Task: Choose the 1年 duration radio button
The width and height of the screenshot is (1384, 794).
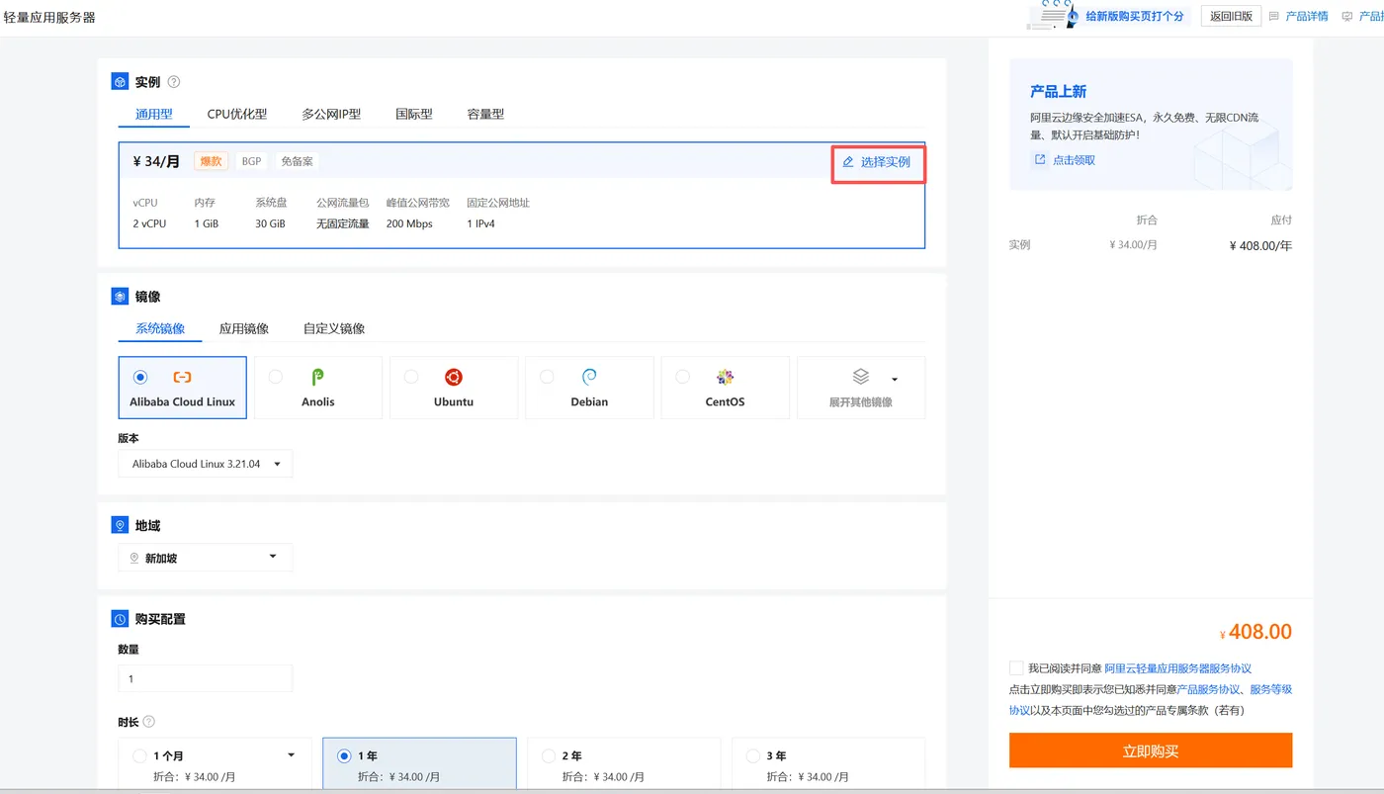Action: 344,756
